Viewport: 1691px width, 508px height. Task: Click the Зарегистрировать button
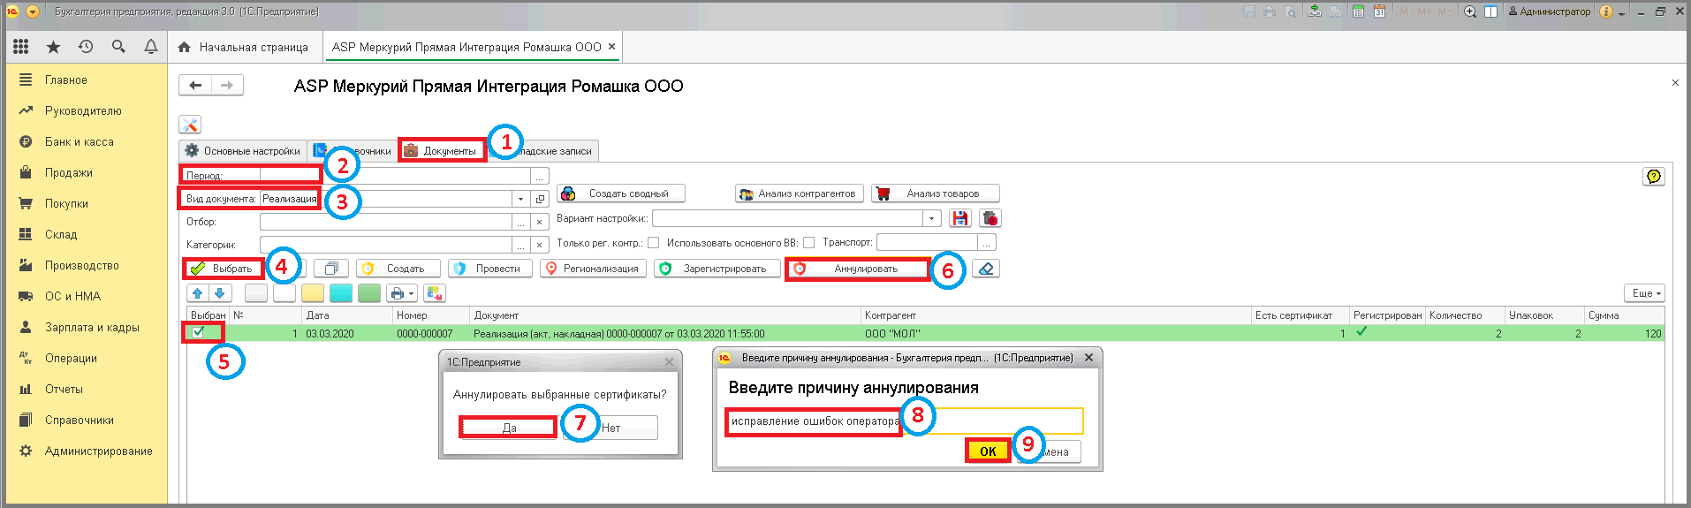click(x=717, y=269)
